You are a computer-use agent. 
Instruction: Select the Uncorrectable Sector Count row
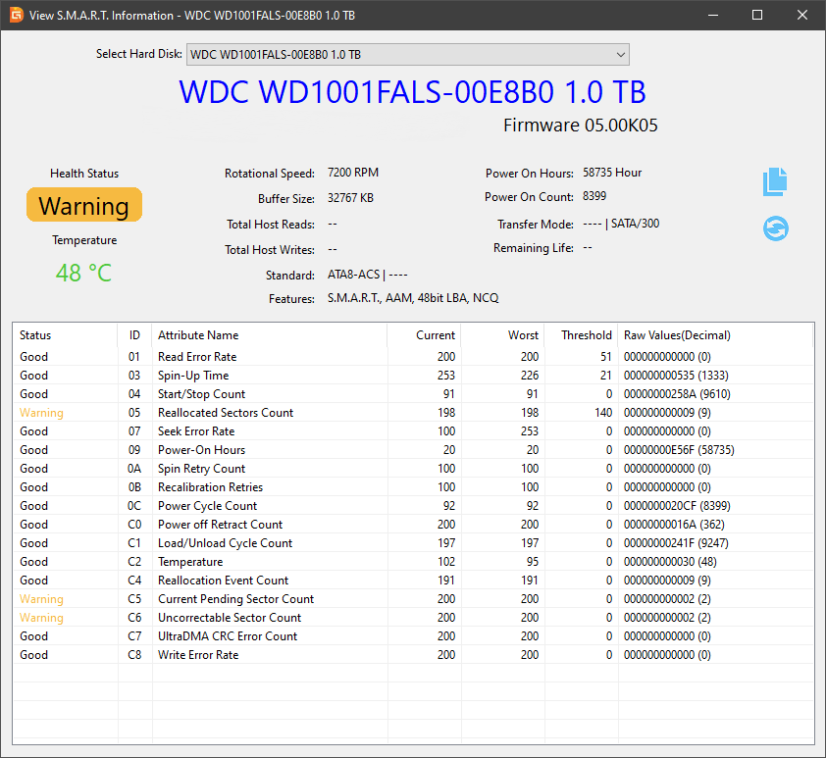coord(413,618)
